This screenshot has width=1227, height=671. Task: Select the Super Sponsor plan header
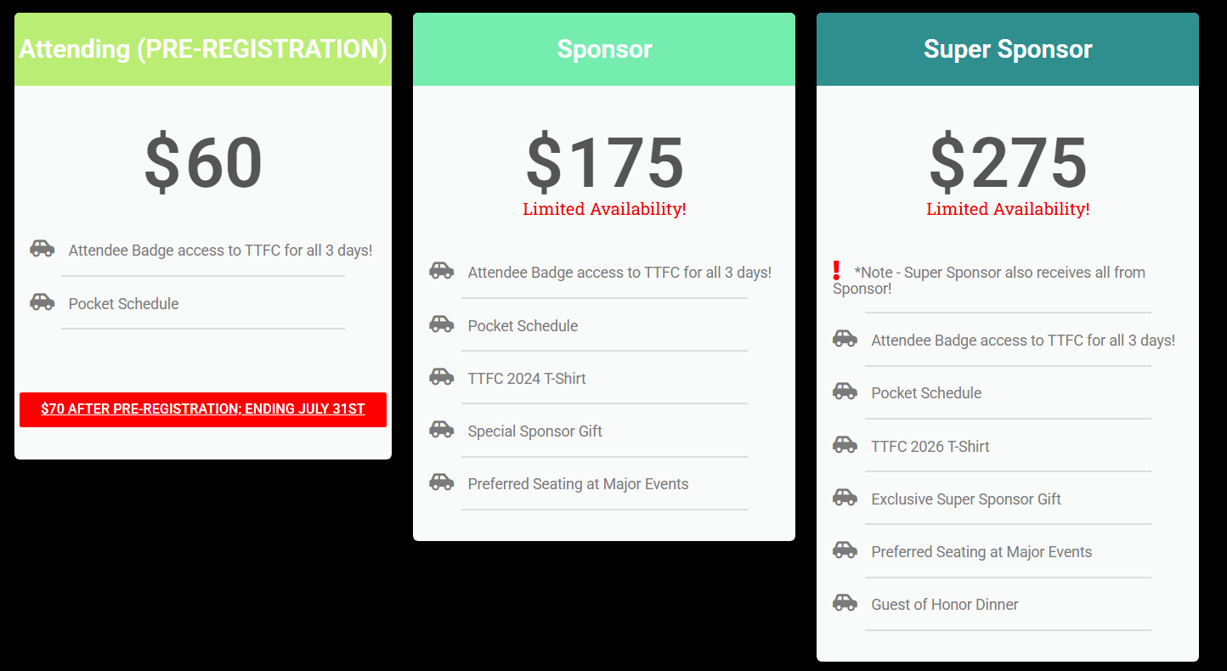[x=1008, y=49]
